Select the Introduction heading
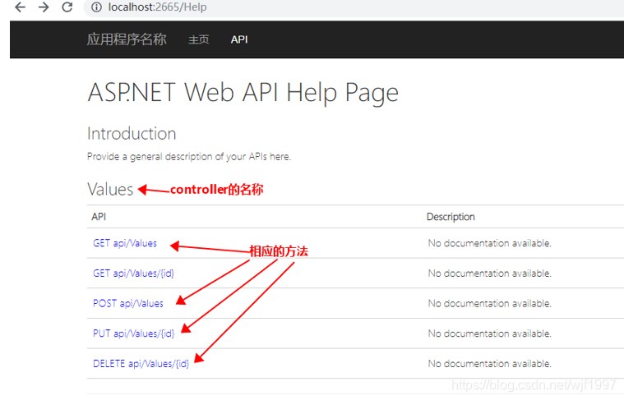 [132, 134]
